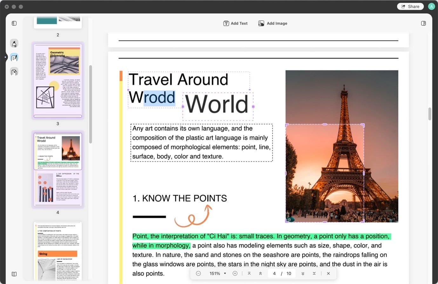Expand the 151% zoom level dropdown

click(225, 273)
